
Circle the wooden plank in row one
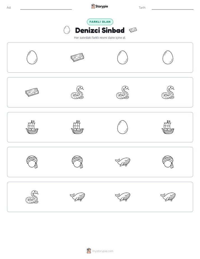tap(77, 57)
